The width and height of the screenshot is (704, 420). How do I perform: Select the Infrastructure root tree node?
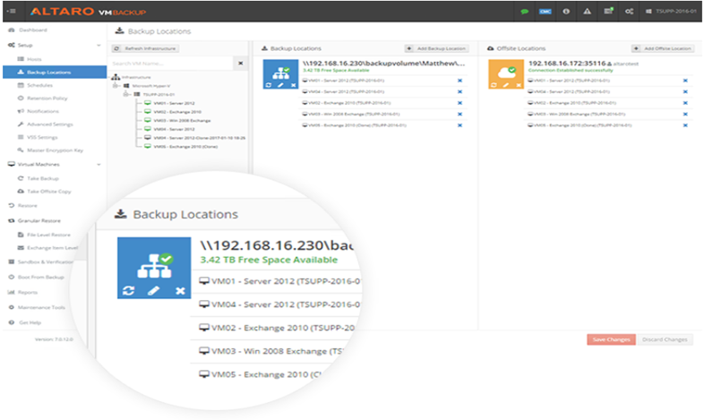(132, 77)
